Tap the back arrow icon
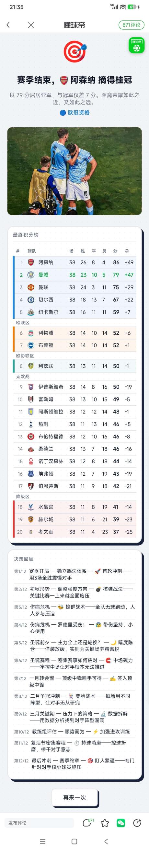149x851 pixels. point(8,25)
